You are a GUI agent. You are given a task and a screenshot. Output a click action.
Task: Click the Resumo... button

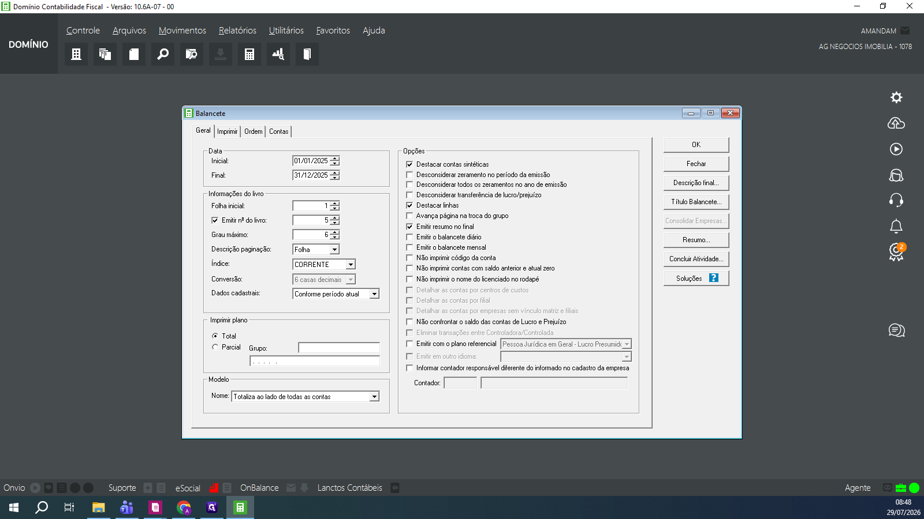(696, 240)
